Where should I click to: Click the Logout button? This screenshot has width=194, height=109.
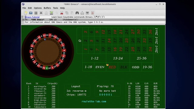[76, 86]
